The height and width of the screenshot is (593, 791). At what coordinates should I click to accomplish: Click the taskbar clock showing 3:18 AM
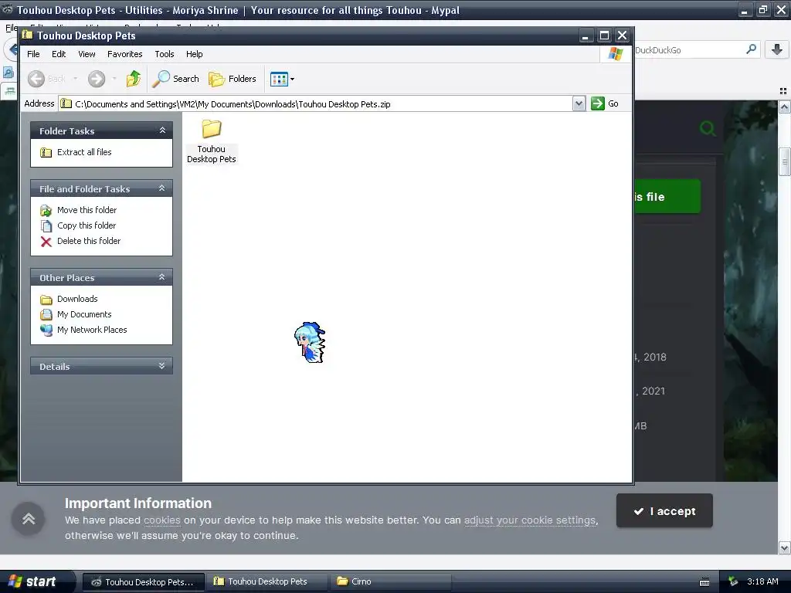click(762, 581)
